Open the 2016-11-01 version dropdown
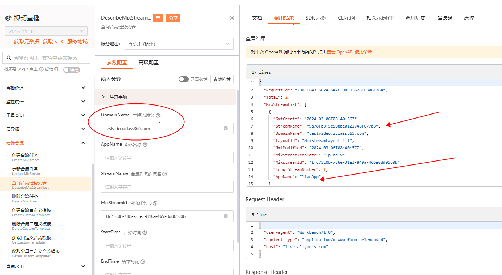The width and height of the screenshot is (502, 275). tap(46, 31)
